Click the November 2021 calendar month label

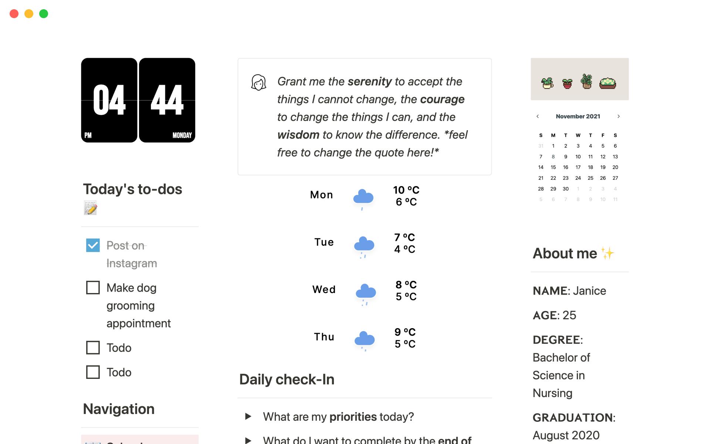click(577, 116)
